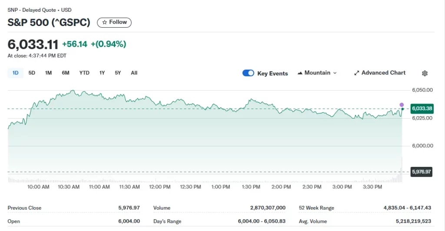Select the All time range tab
The image size is (445, 231).
134,73
